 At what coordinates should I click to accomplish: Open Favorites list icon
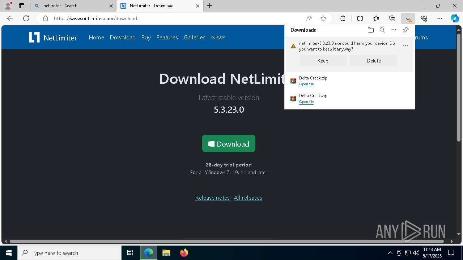[376, 18]
